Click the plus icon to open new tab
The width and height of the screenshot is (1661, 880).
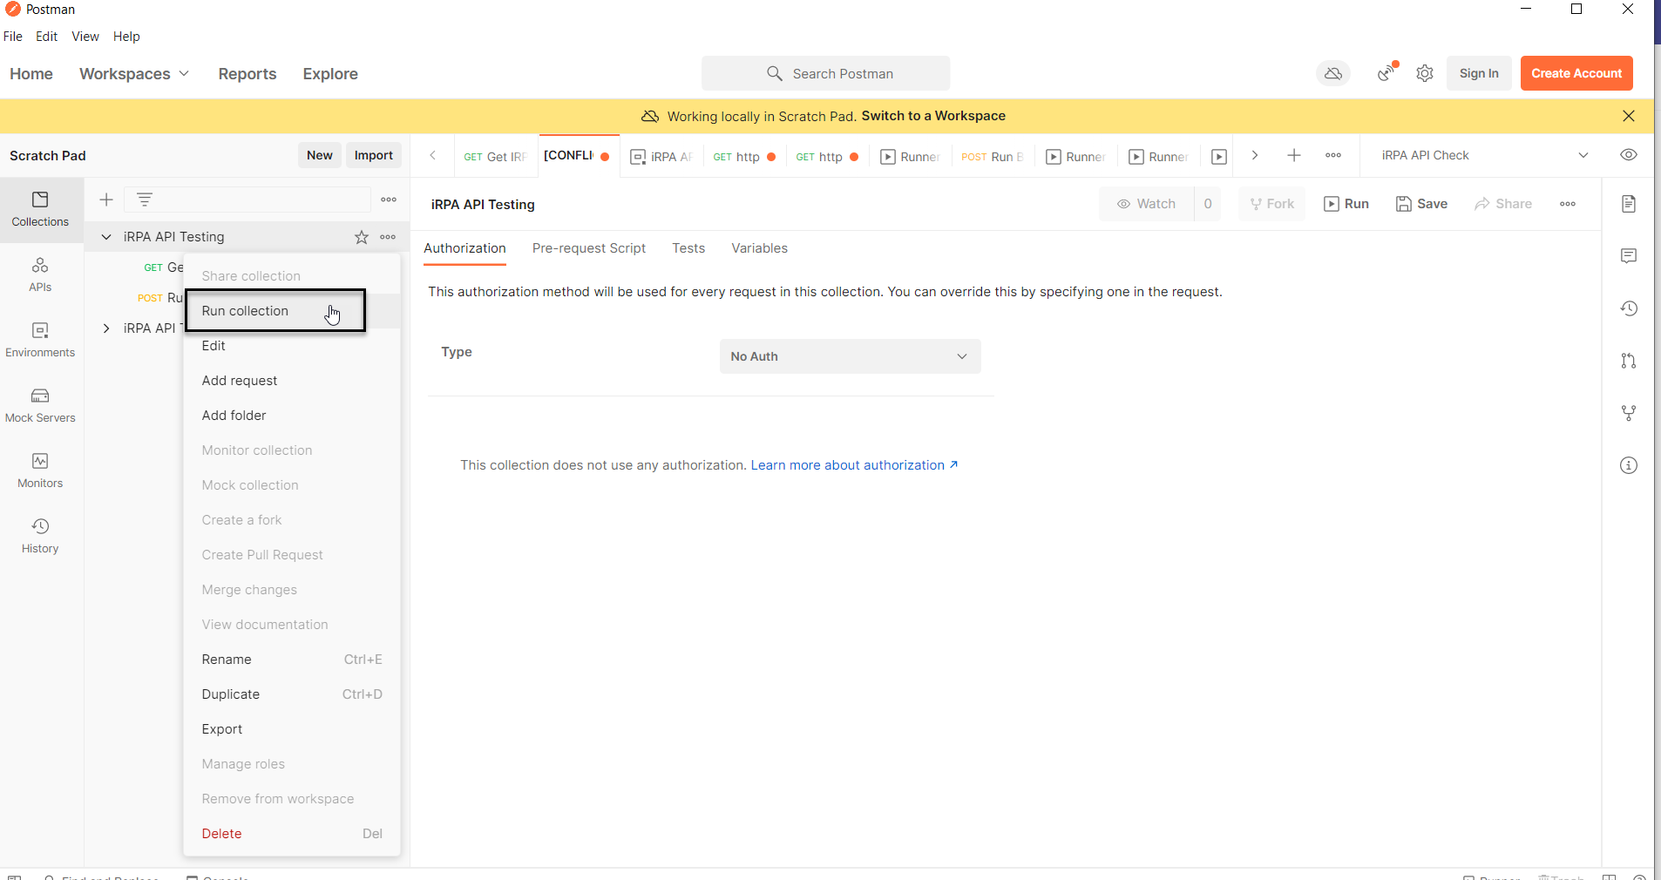coord(1294,155)
